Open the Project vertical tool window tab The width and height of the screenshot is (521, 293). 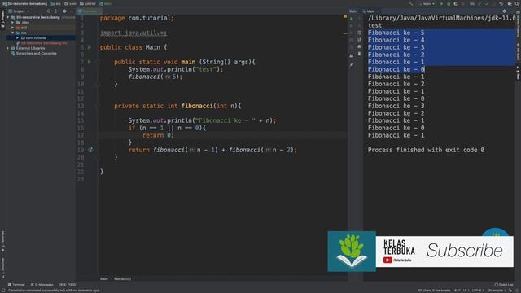[x=2, y=19]
